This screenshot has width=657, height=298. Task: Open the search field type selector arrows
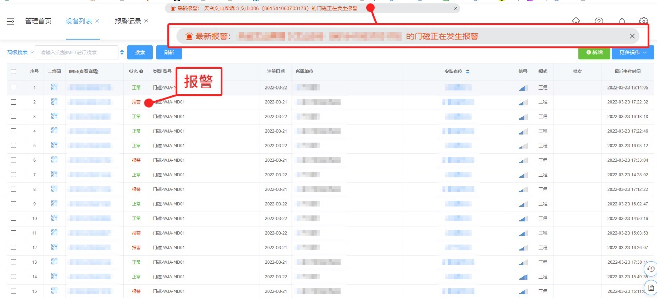tap(122, 52)
